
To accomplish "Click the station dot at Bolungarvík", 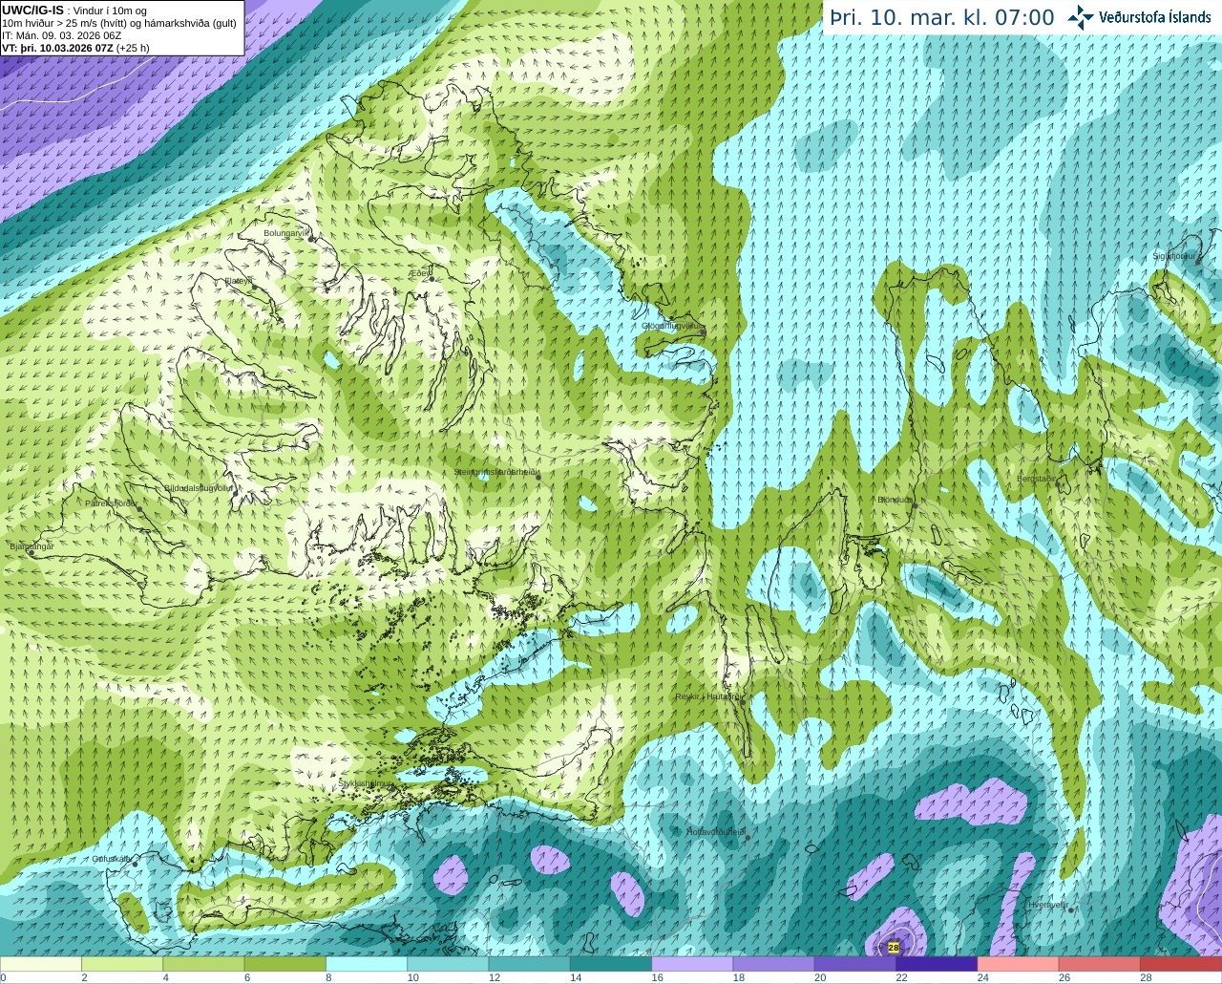I will tap(312, 239).
